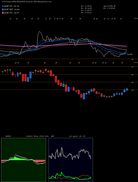This screenshot has width=138, height=182.
Task: Open the dark blue ADX indicator panel
Action: [71, 160]
